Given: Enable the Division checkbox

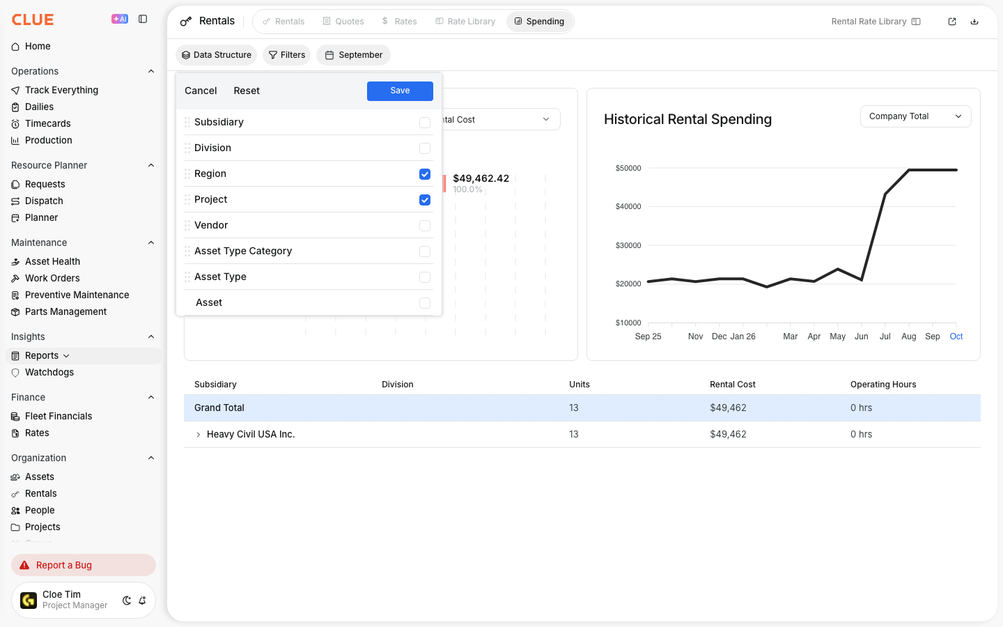Looking at the screenshot, I should tap(425, 148).
